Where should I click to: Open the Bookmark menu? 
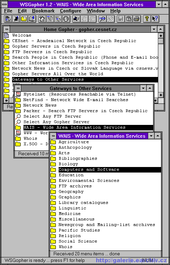coord(43,11)
